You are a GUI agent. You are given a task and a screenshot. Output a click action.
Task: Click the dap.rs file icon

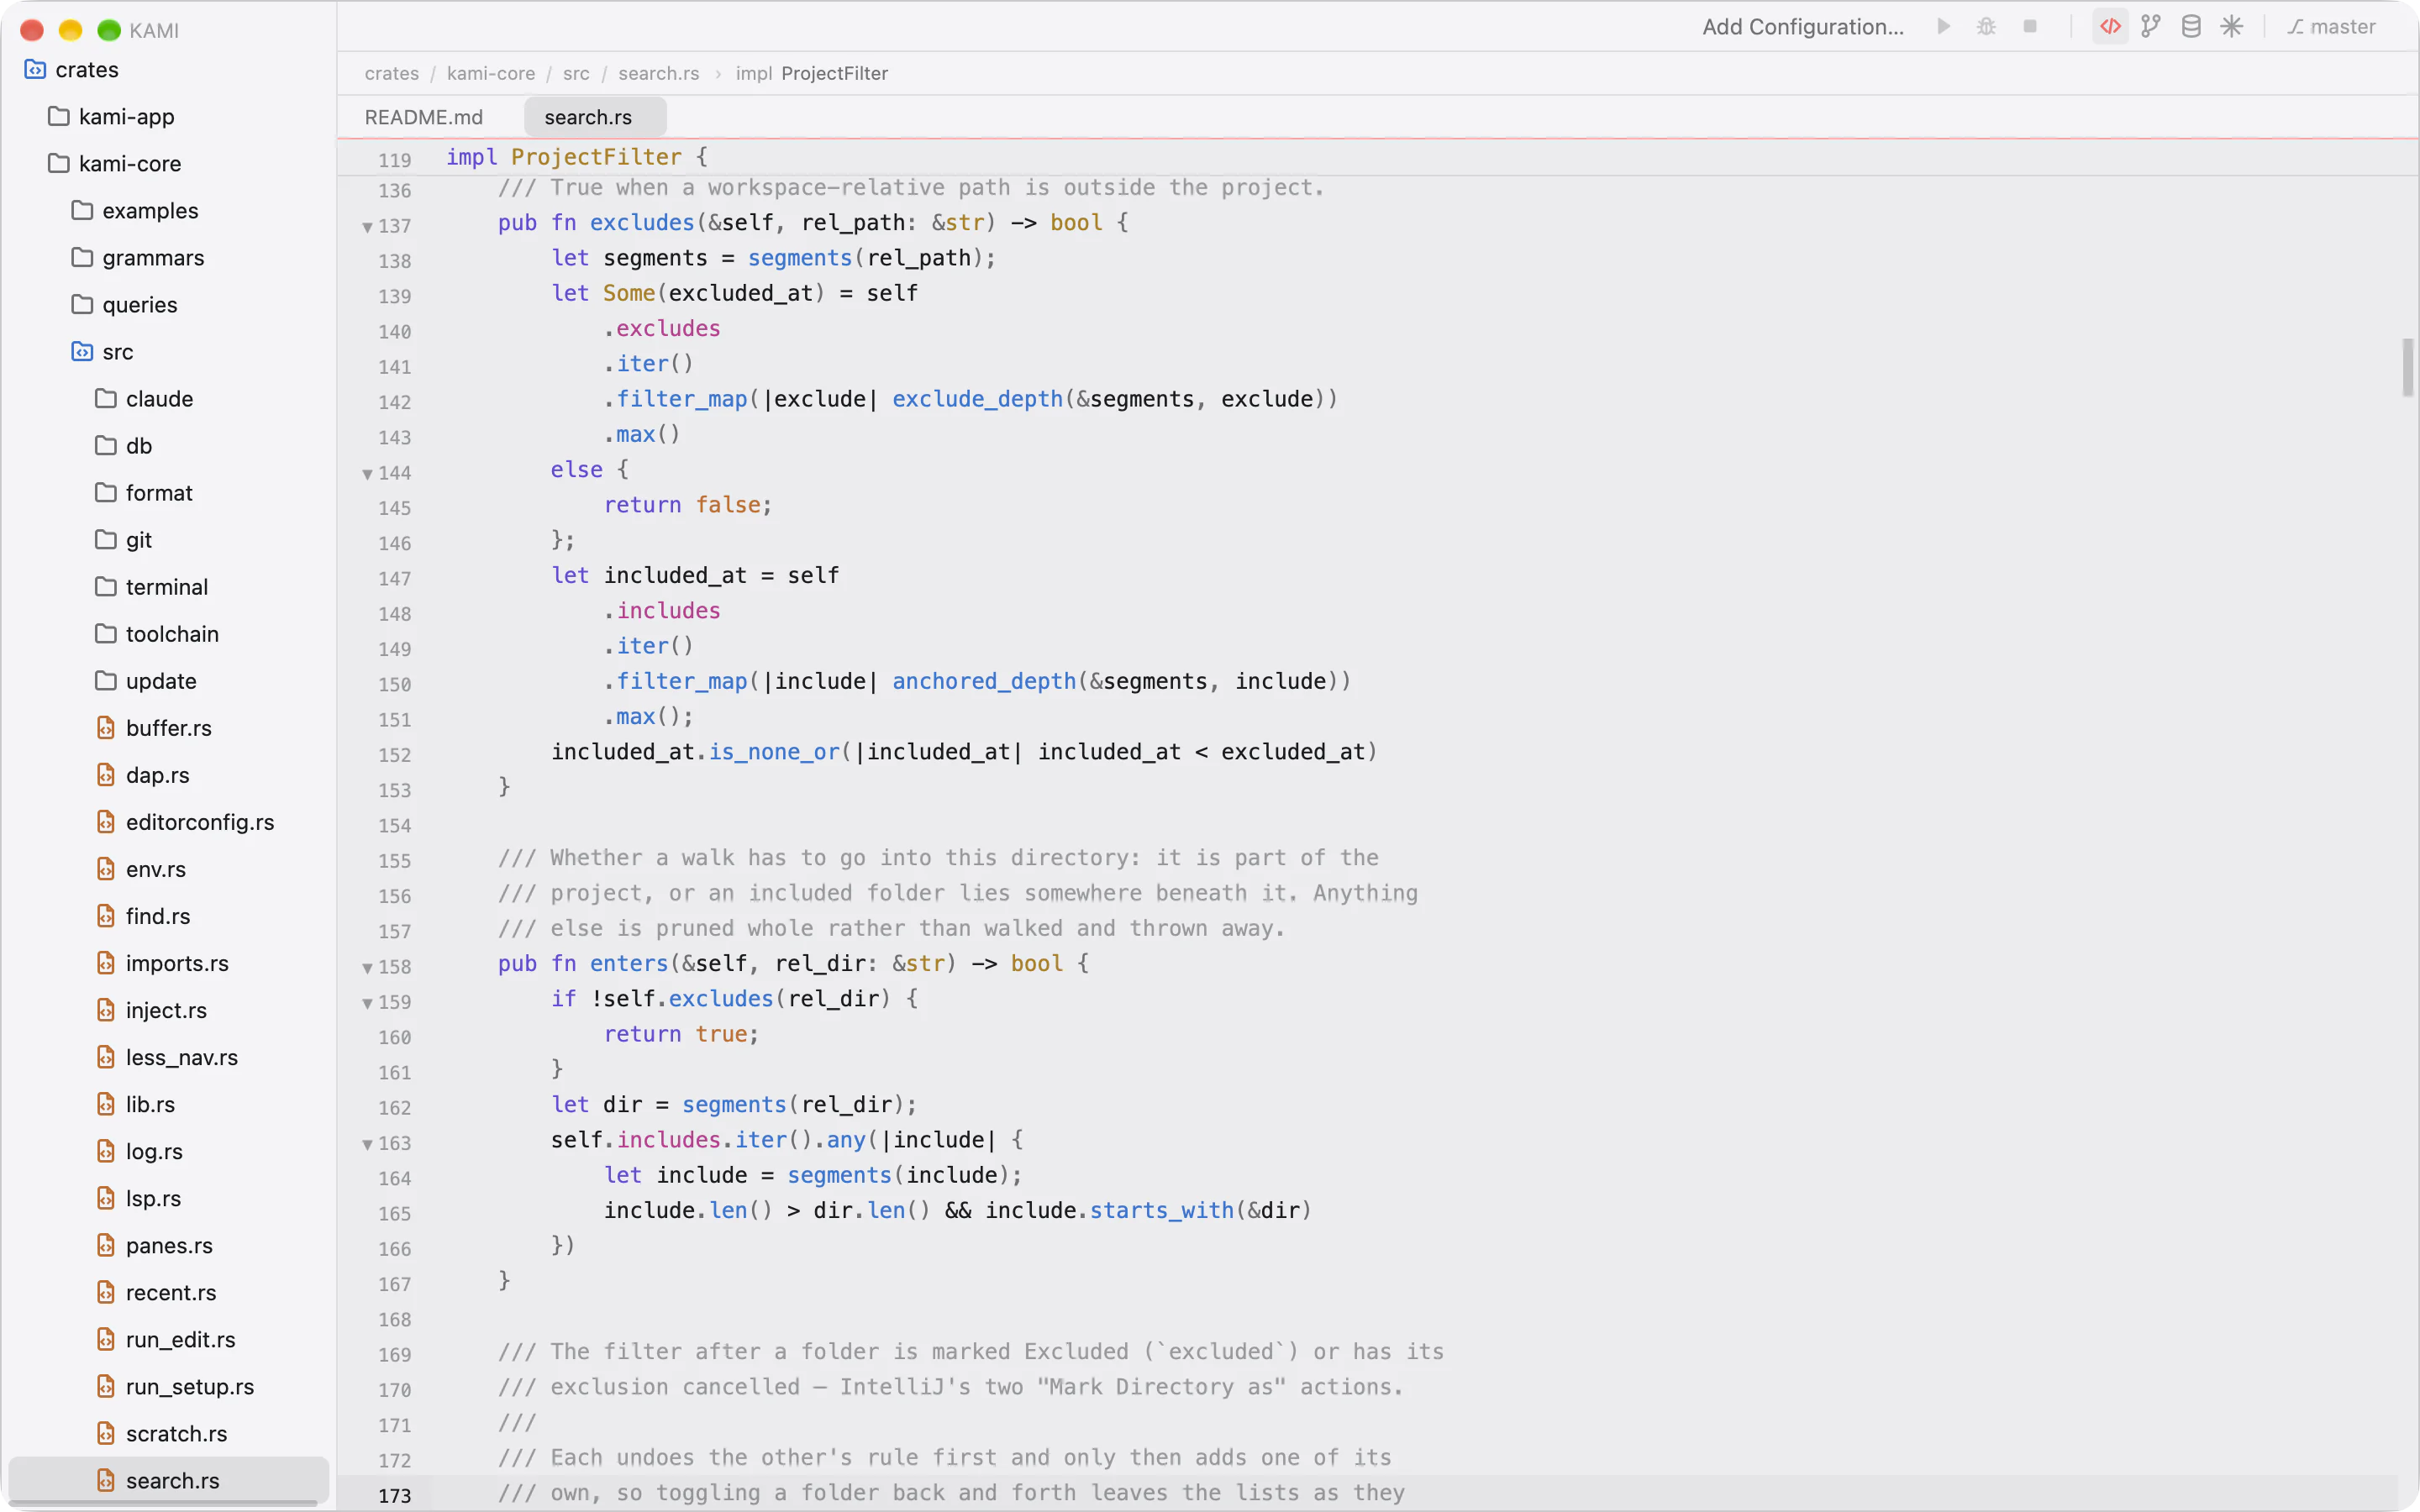tap(105, 775)
